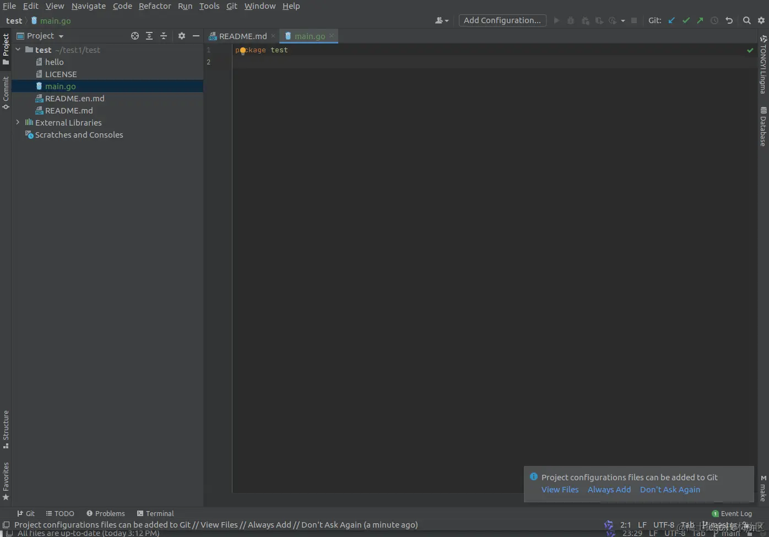Screen dimensions: 769x537
Task: Toggle make right sidebar panel
Action: coord(763,489)
